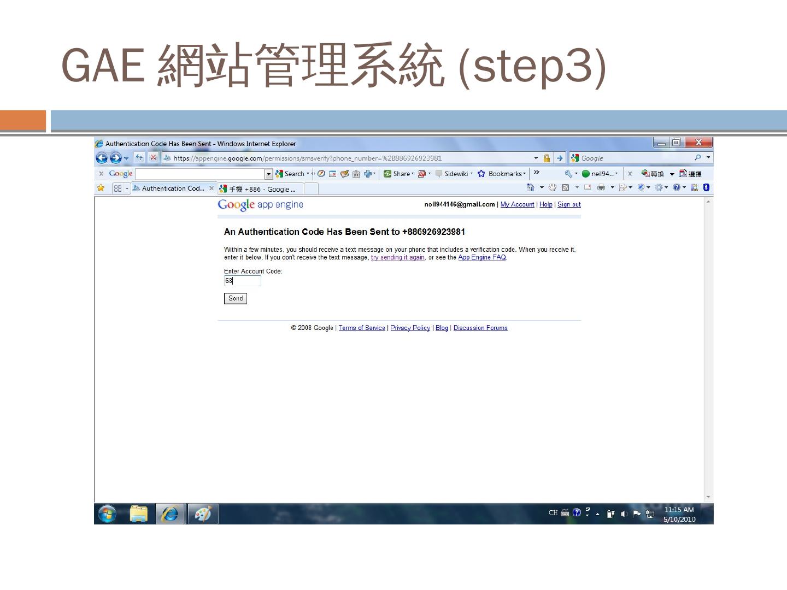
Task: Click the bank building icon on Google Toolbar
Action: (356, 174)
